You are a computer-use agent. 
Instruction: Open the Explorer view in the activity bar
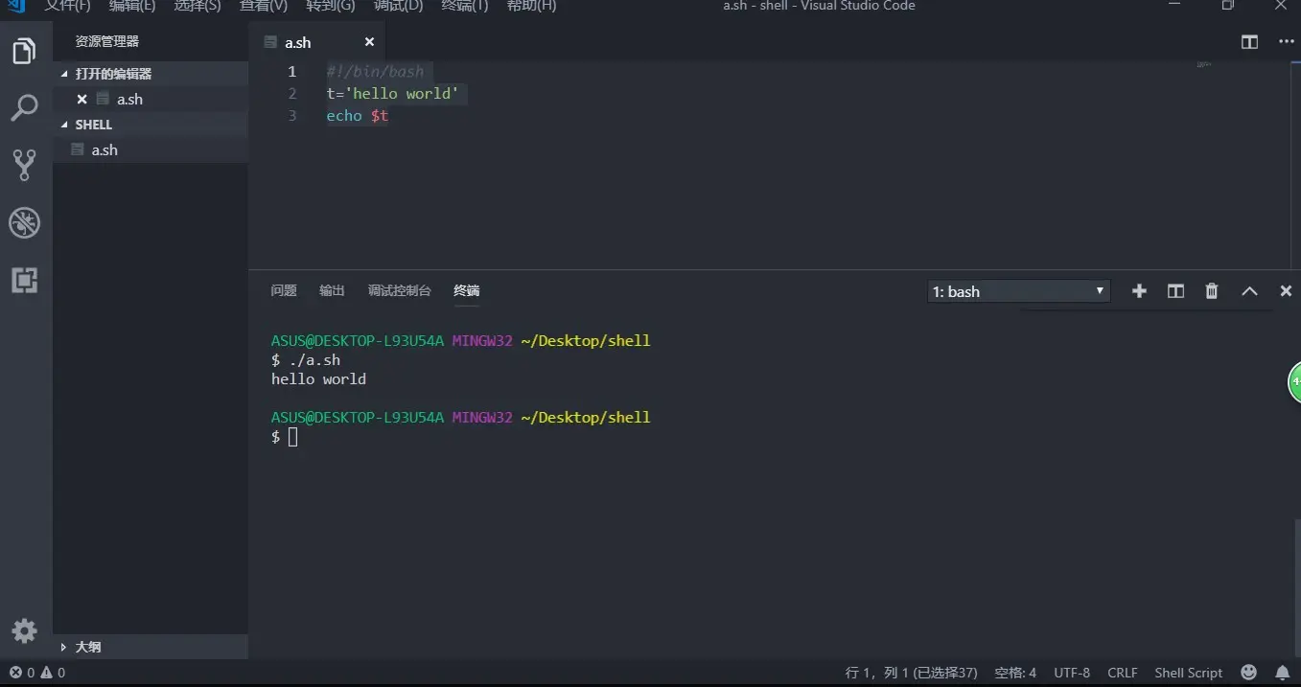[24, 51]
